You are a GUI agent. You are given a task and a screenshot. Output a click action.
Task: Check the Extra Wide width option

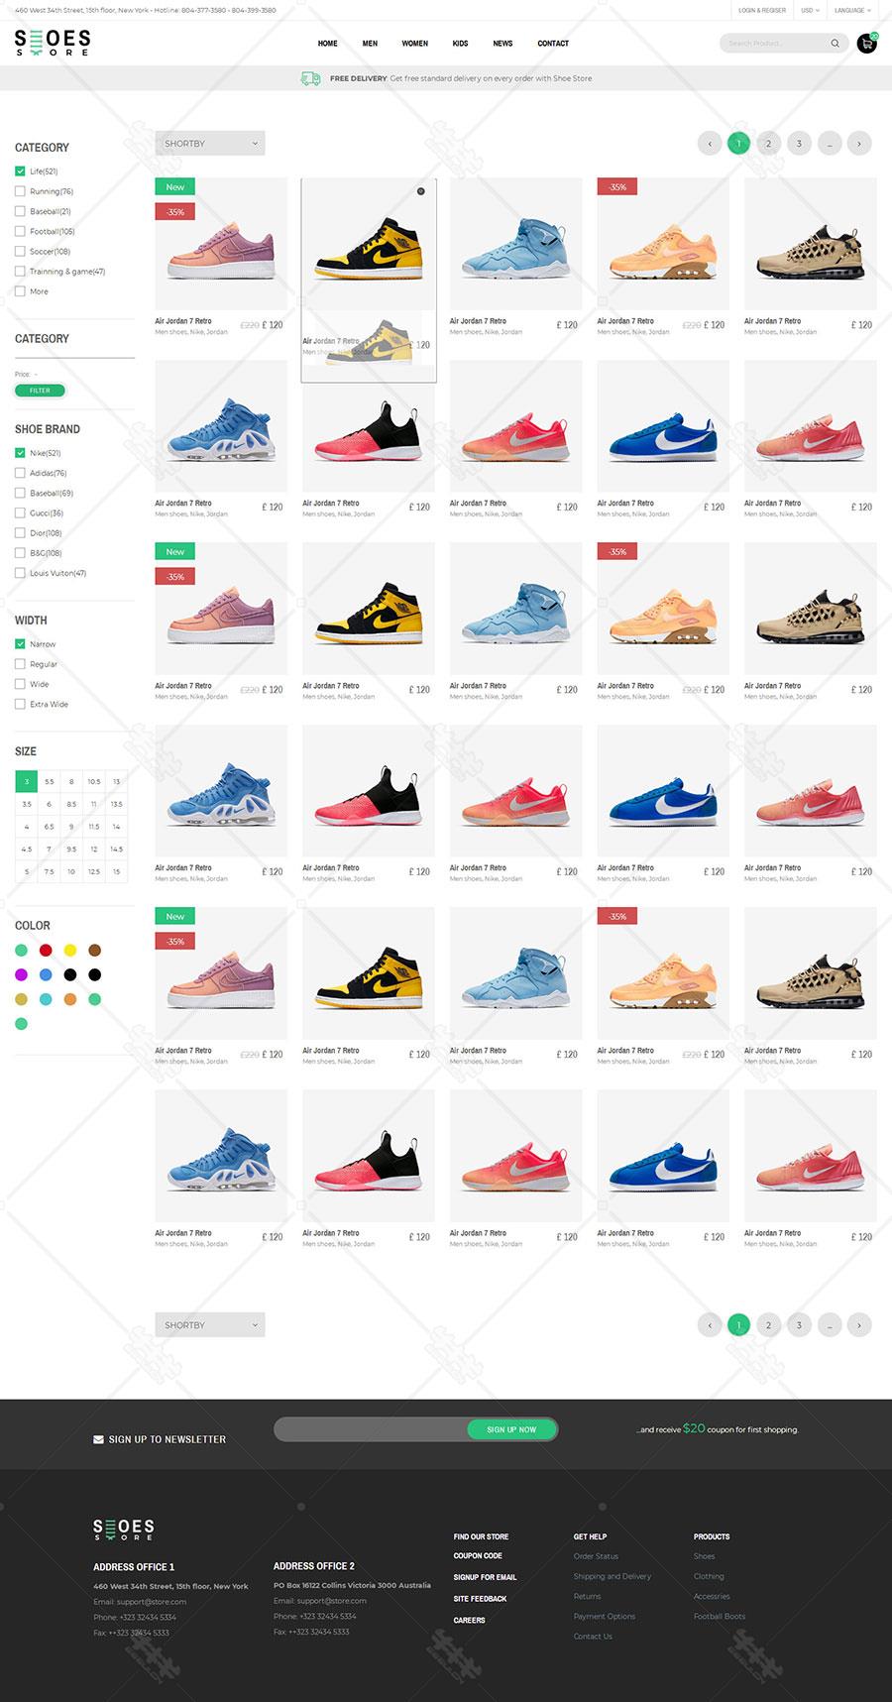click(20, 704)
